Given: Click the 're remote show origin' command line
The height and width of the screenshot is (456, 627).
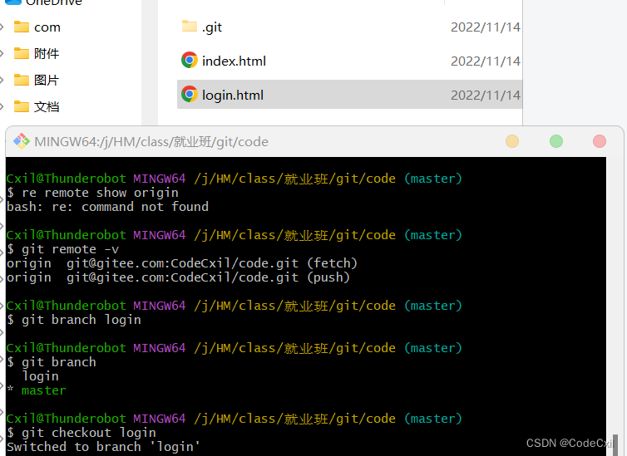Looking at the screenshot, I should pyautogui.click(x=93, y=193).
